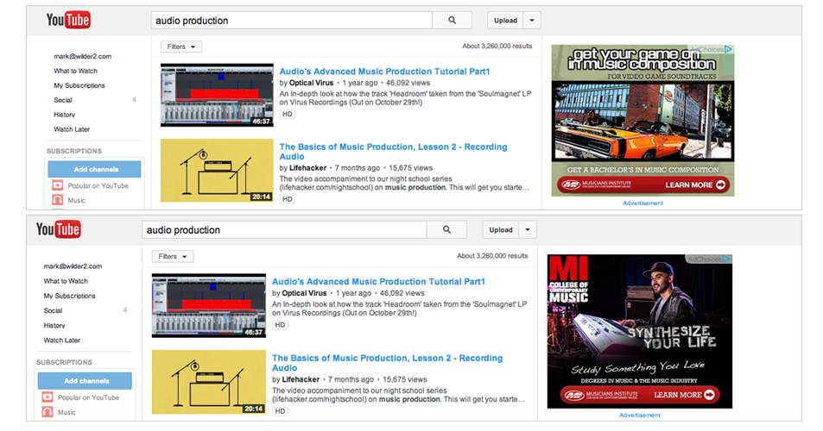Click the 20:14 yellow thumbnail in bottom screenshot
Viewport: 823px width, 431px height.
tap(209, 382)
